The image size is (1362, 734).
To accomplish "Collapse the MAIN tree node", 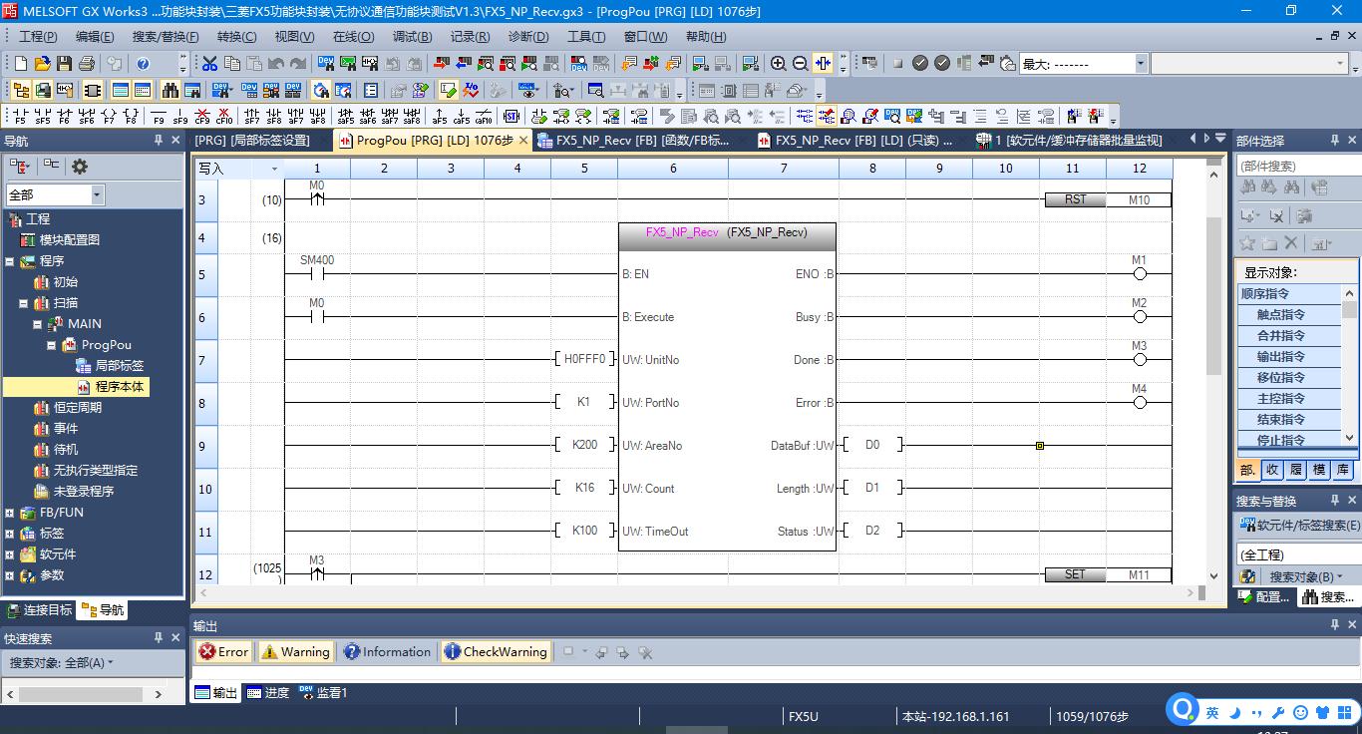I will point(38,324).
